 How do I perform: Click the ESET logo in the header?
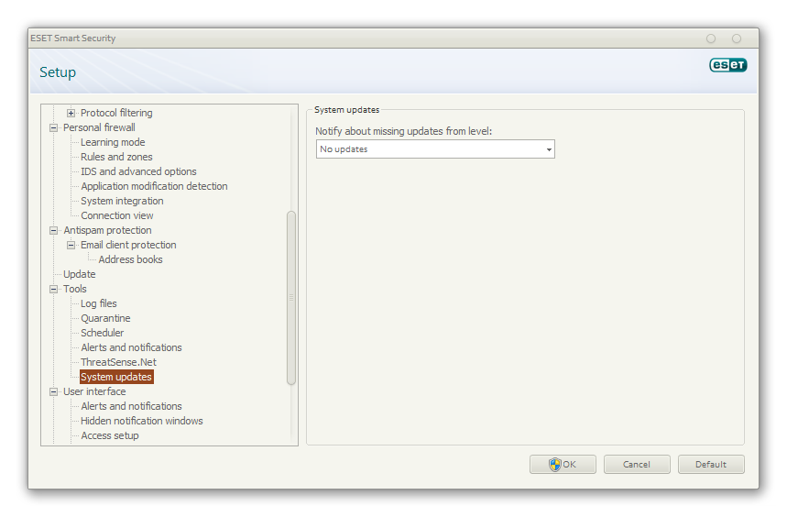coord(727,65)
